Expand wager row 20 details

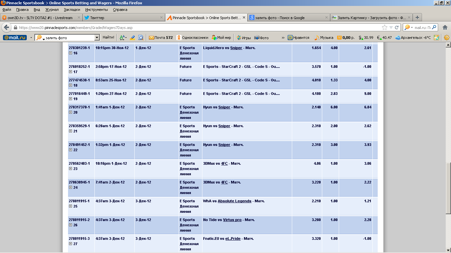click(70, 112)
